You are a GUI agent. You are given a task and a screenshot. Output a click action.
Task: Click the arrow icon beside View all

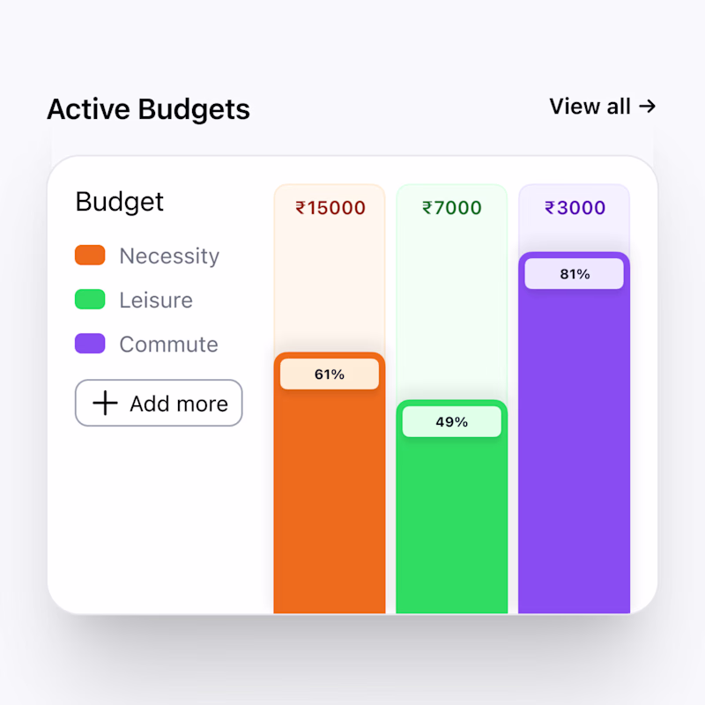click(648, 107)
